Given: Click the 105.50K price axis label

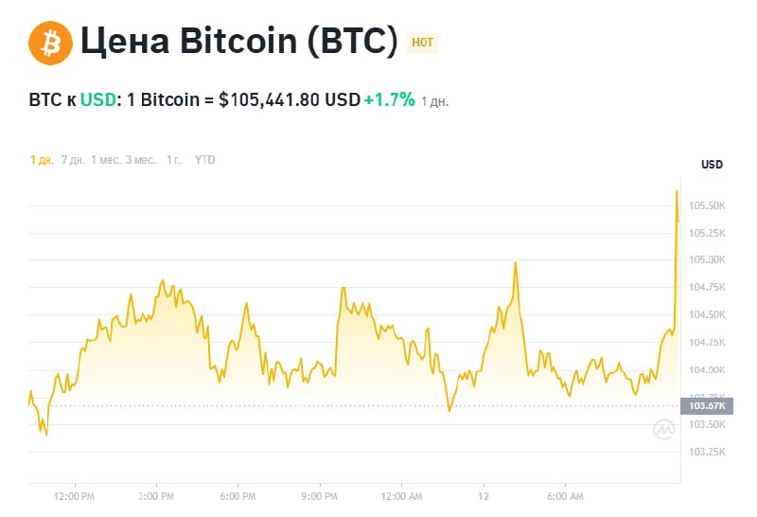Looking at the screenshot, I should tap(707, 205).
